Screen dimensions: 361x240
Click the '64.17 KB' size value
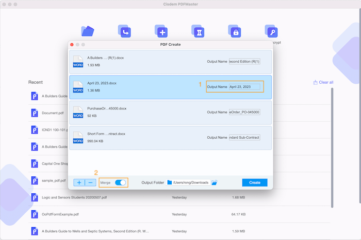[238, 214]
